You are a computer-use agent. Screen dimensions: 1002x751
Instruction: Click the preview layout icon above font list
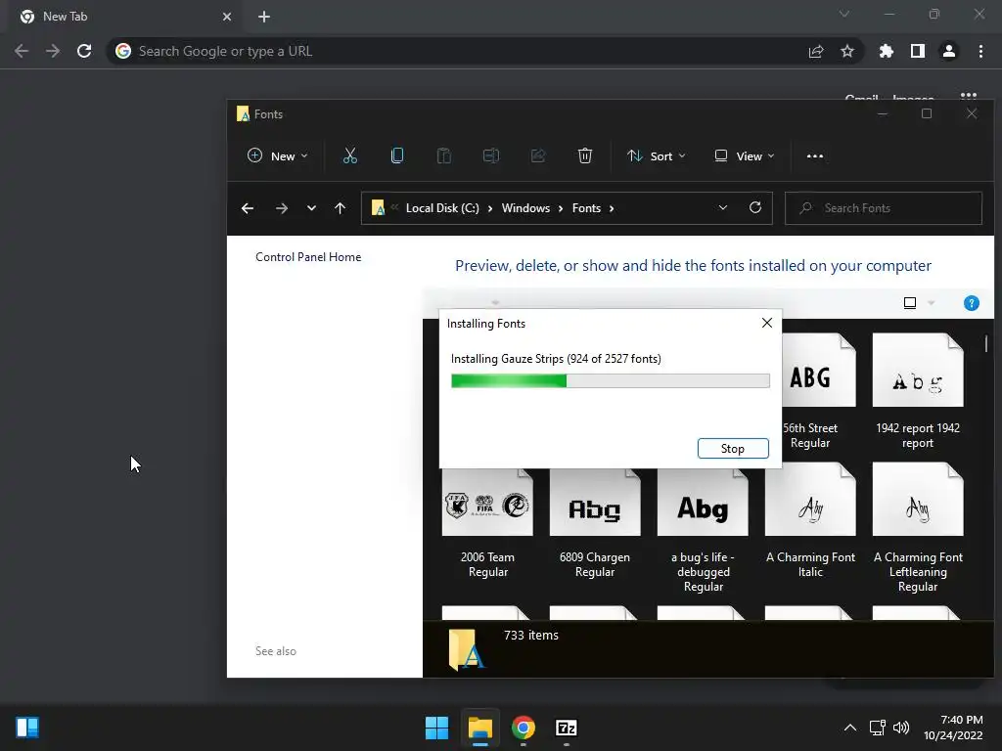(909, 303)
